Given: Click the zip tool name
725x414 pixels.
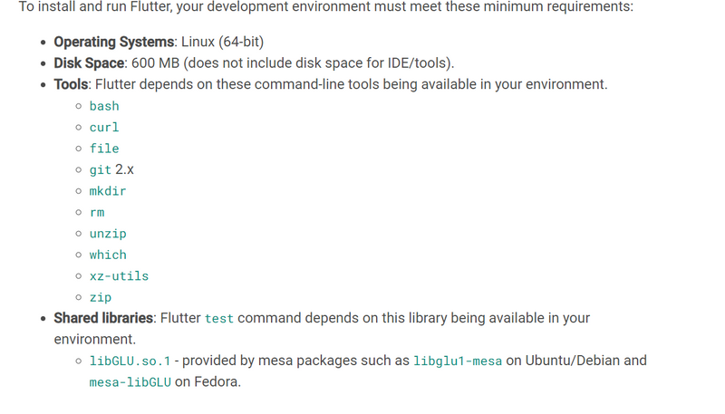Looking at the screenshot, I should coord(101,297).
